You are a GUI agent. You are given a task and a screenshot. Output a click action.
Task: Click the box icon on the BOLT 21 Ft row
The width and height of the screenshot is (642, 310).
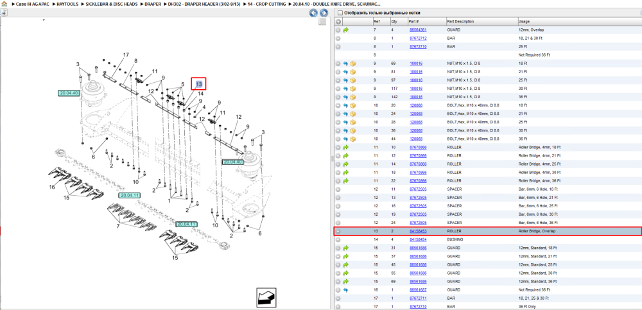352,114
